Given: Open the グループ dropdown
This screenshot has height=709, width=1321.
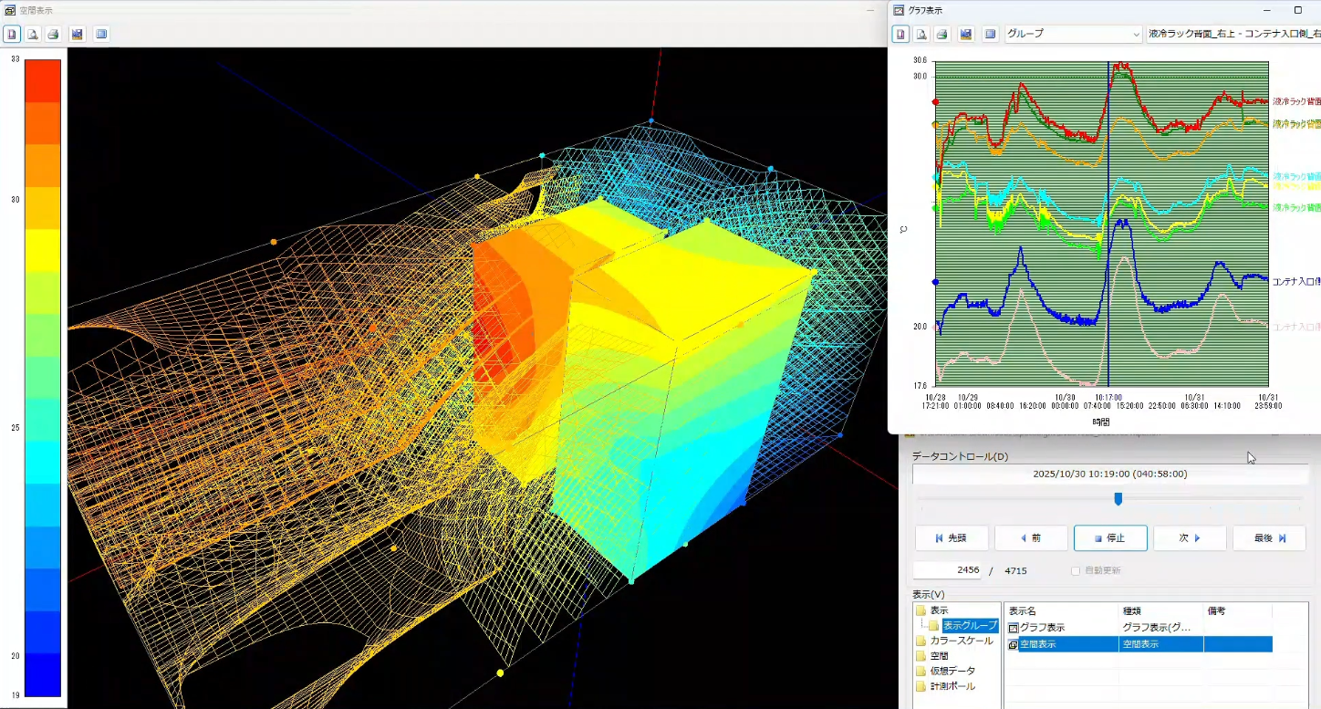Looking at the screenshot, I should (x=1073, y=34).
